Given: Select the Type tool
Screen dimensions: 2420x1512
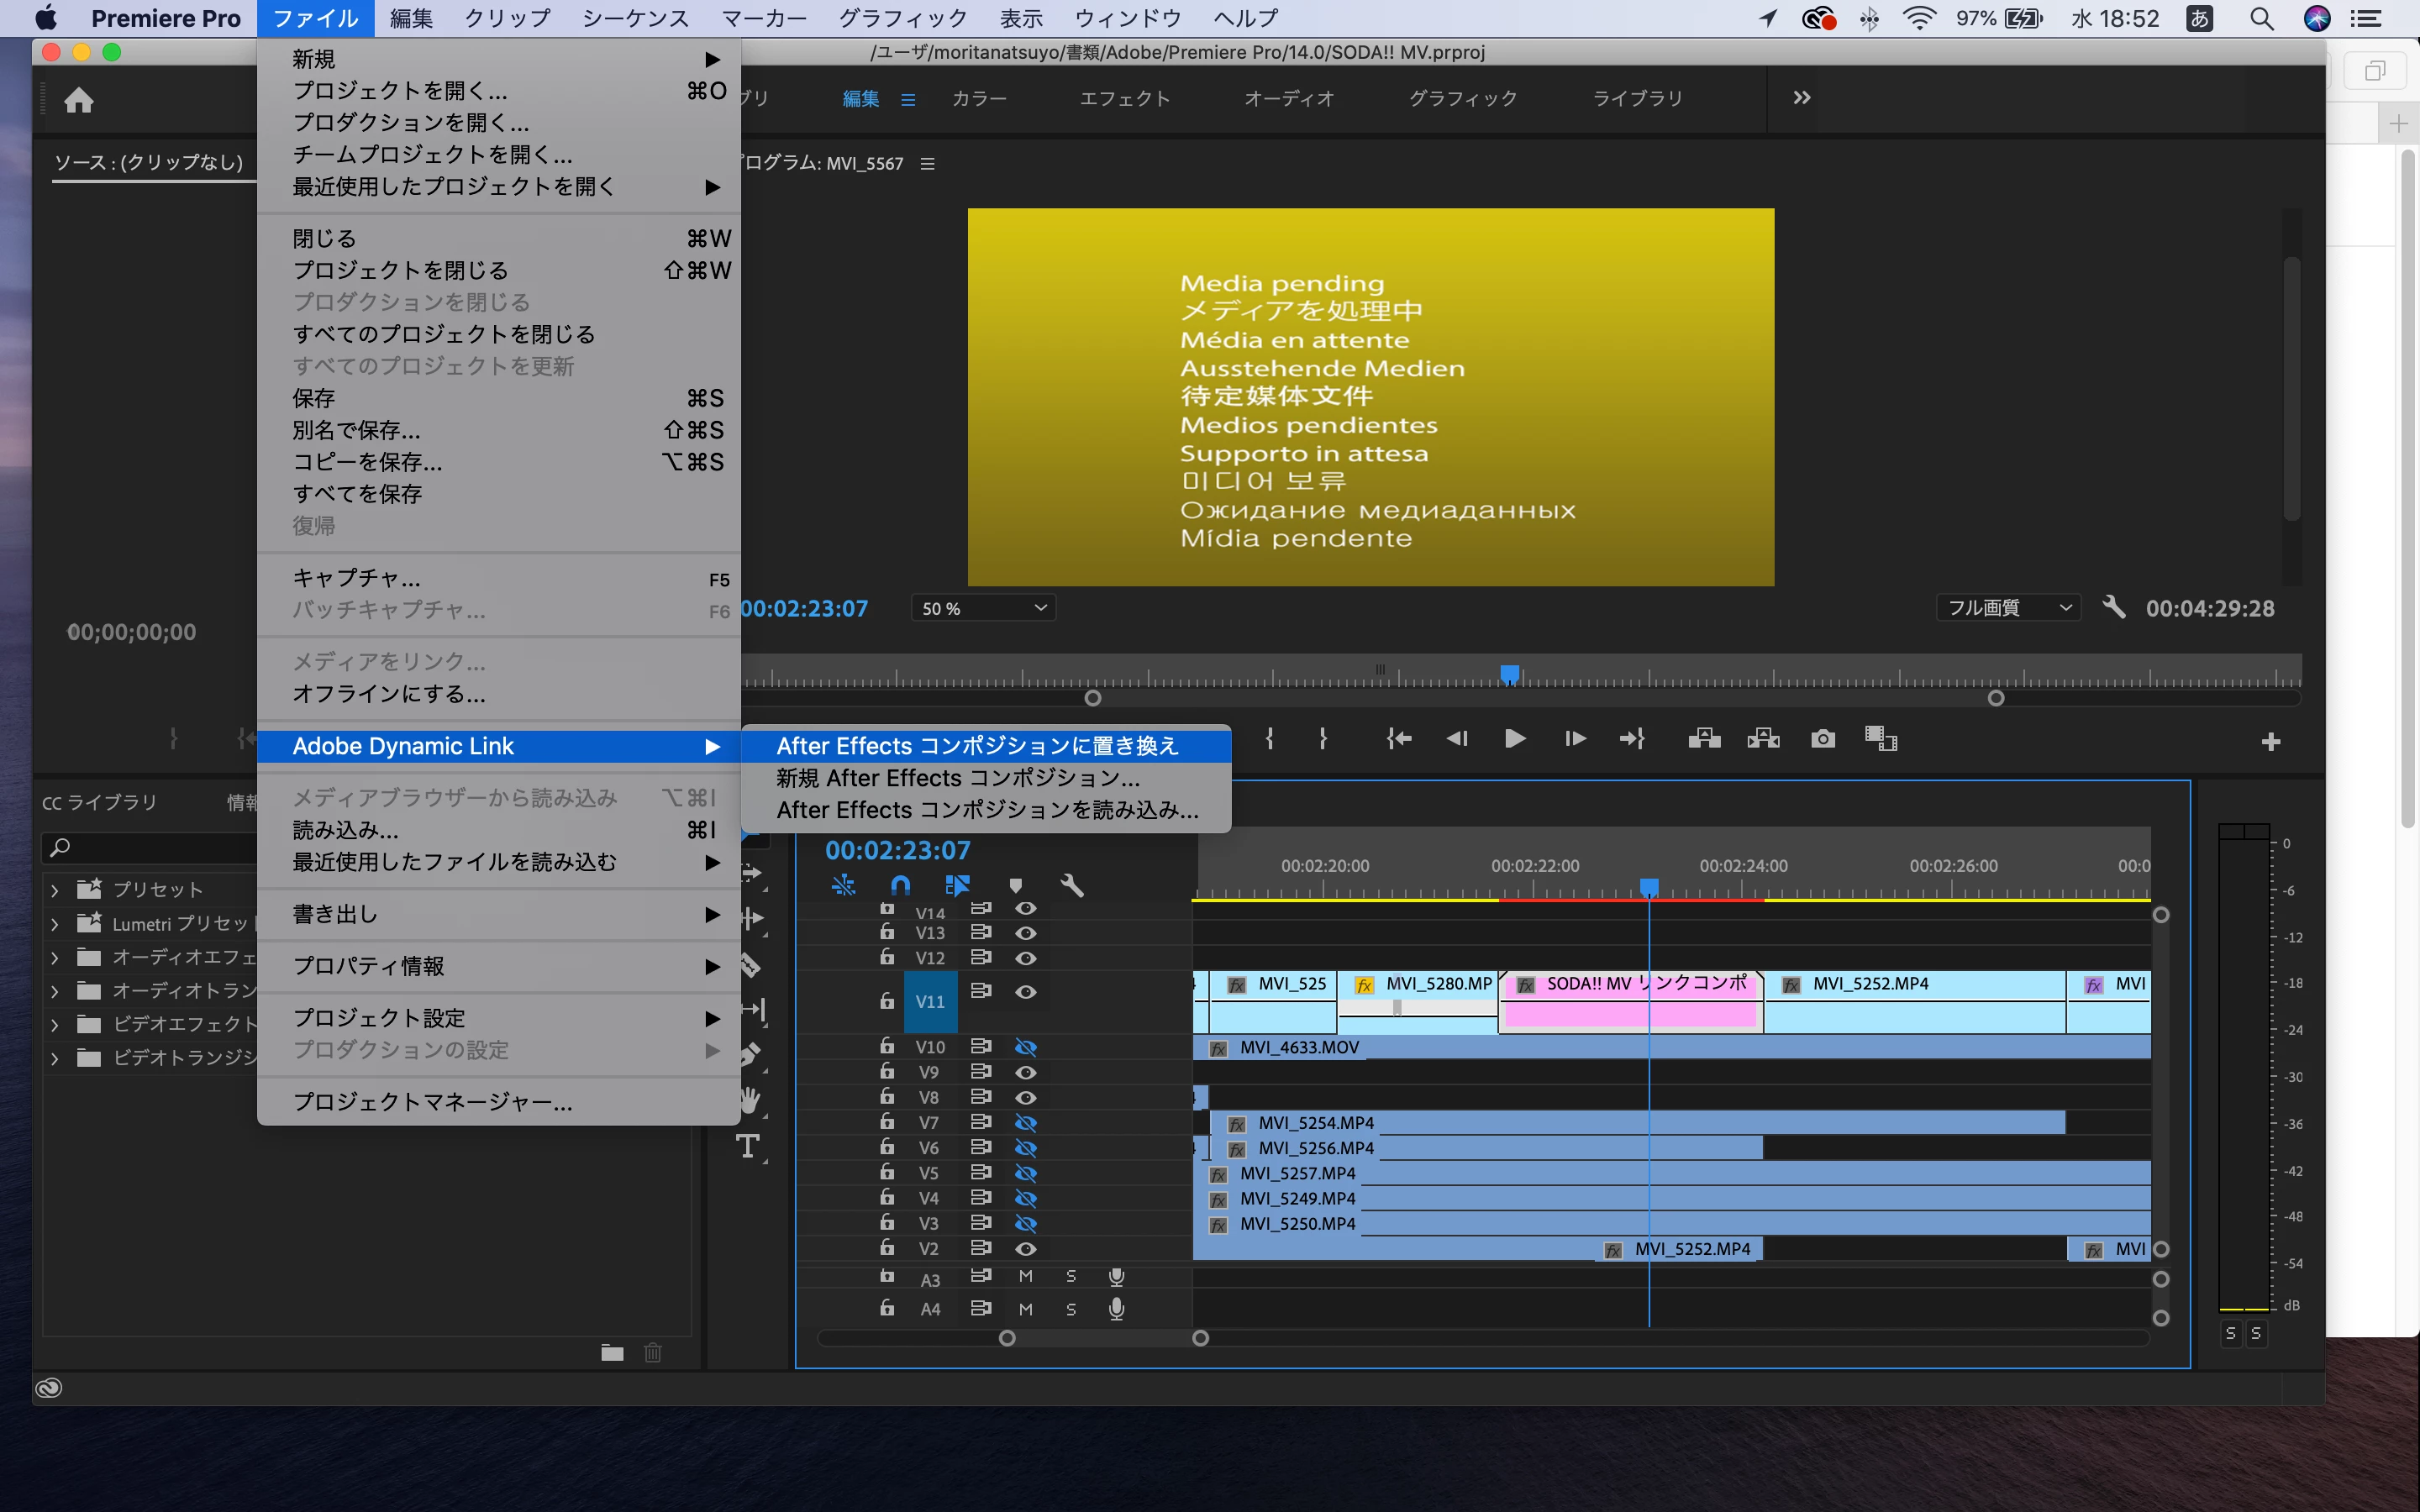Looking at the screenshot, I should tap(747, 1146).
